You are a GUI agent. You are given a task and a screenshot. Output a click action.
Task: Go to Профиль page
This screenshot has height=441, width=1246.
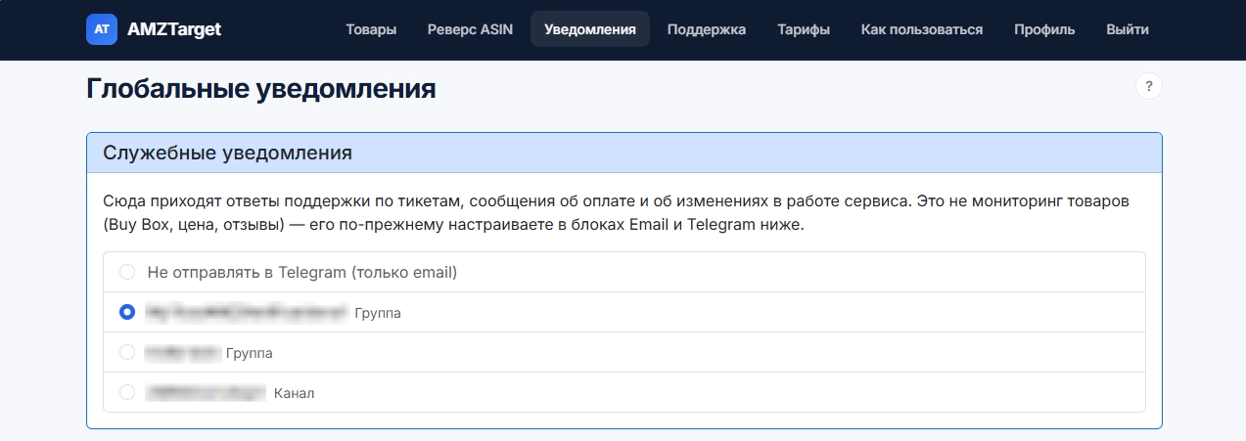coord(1044,29)
